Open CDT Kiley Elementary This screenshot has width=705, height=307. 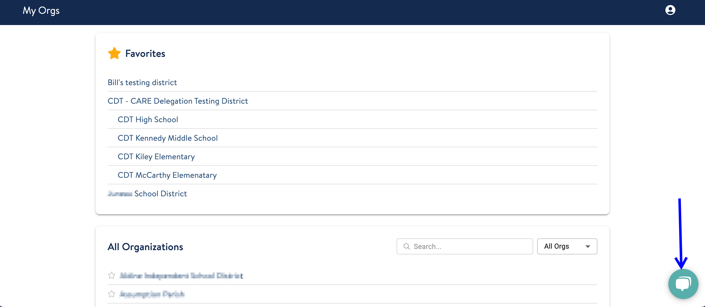point(156,157)
